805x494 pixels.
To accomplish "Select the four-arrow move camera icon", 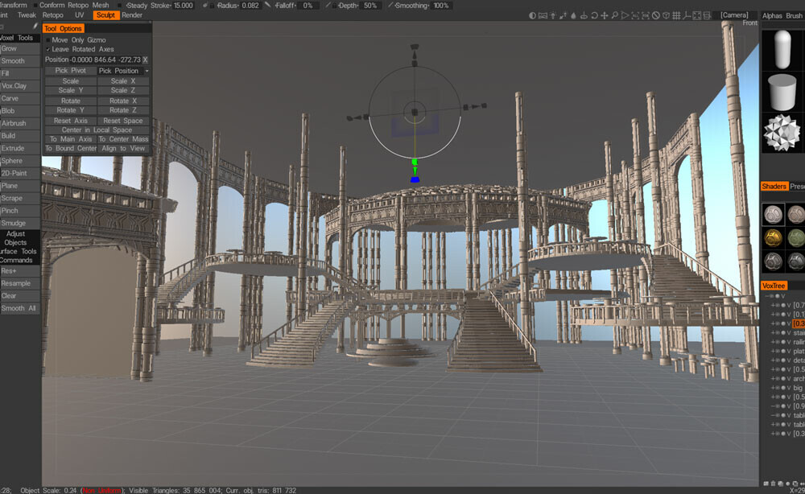I will pyautogui.click(x=605, y=16).
